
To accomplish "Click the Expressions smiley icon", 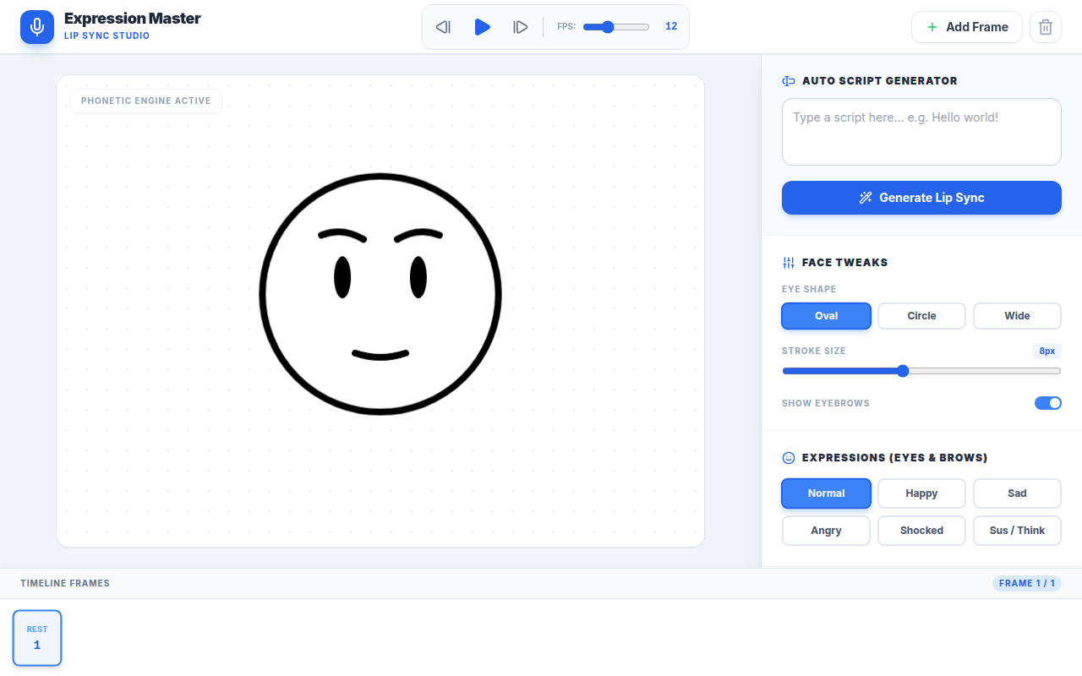I will pyautogui.click(x=789, y=458).
